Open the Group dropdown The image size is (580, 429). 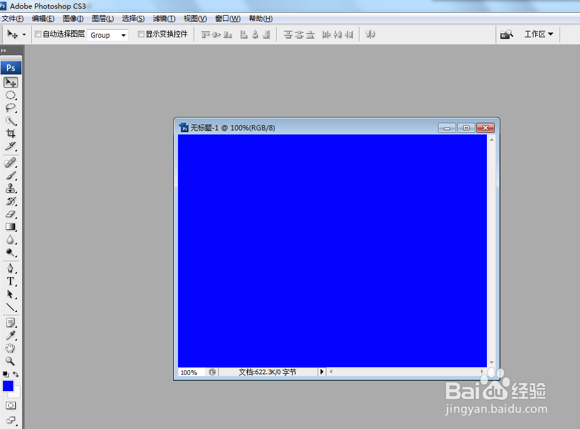(x=108, y=35)
